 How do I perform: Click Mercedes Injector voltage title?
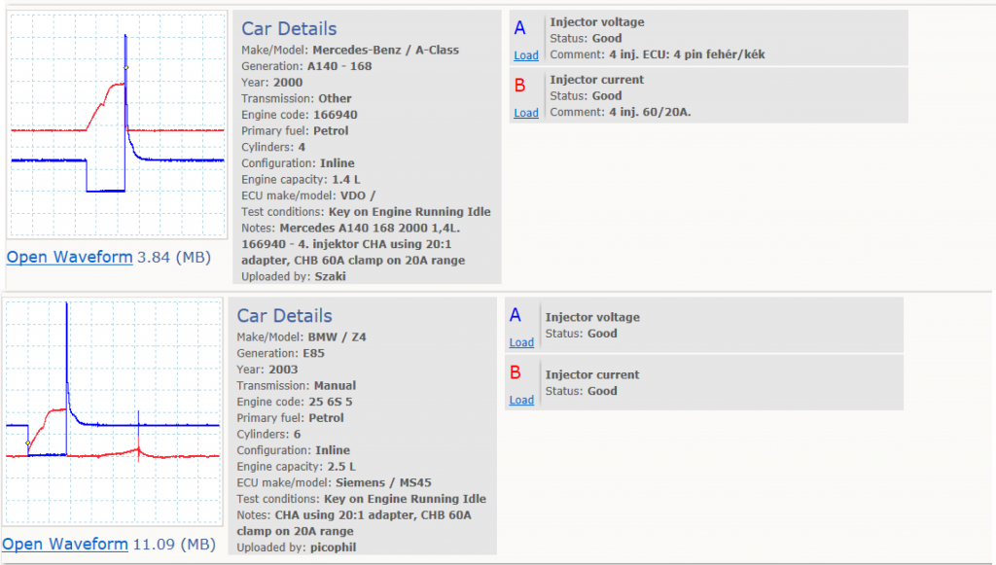coord(597,22)
